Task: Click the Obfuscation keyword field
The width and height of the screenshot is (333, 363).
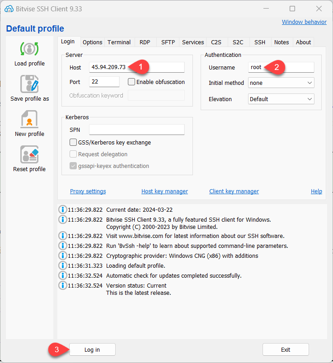Action: click(156, 95)
